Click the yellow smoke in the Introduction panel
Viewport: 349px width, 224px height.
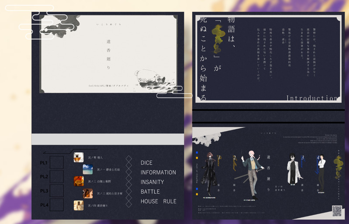218,39
